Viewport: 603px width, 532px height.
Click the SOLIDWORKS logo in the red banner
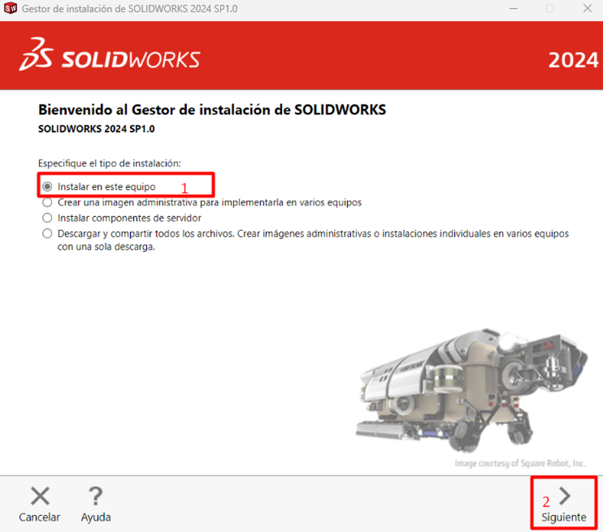coord(110,55)
